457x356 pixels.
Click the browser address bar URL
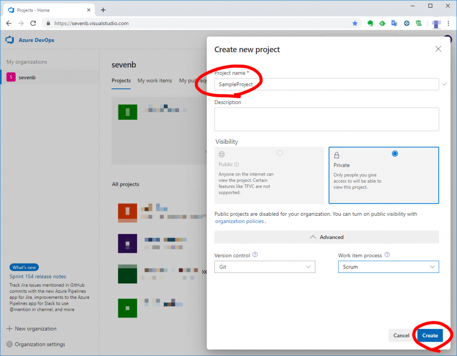coord(91,23)
